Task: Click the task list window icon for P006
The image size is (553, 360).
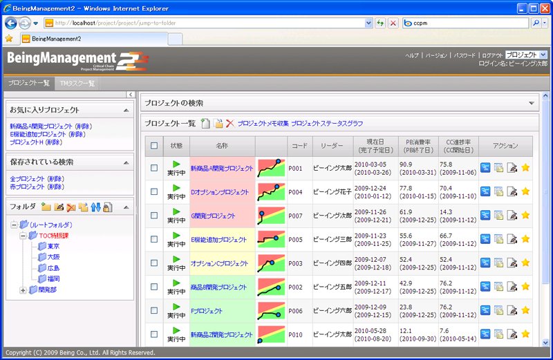Action: click(498, 310)
